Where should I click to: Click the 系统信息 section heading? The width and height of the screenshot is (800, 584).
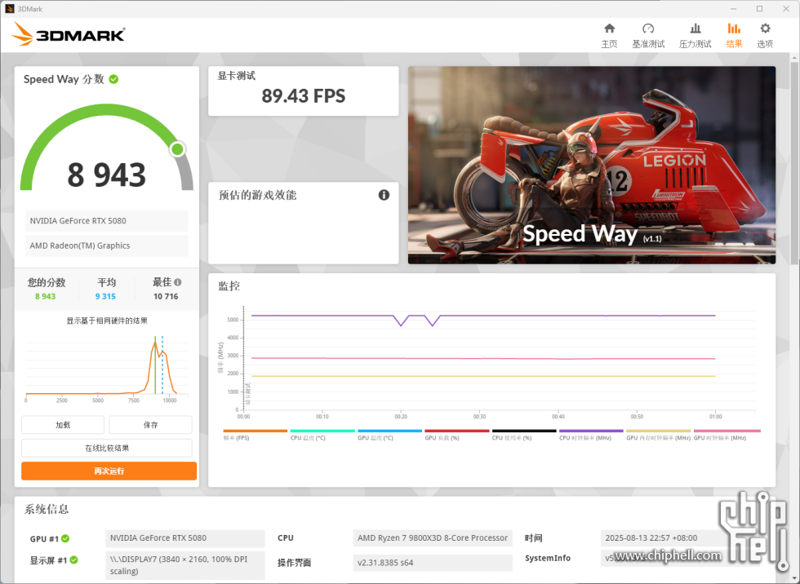47,509
